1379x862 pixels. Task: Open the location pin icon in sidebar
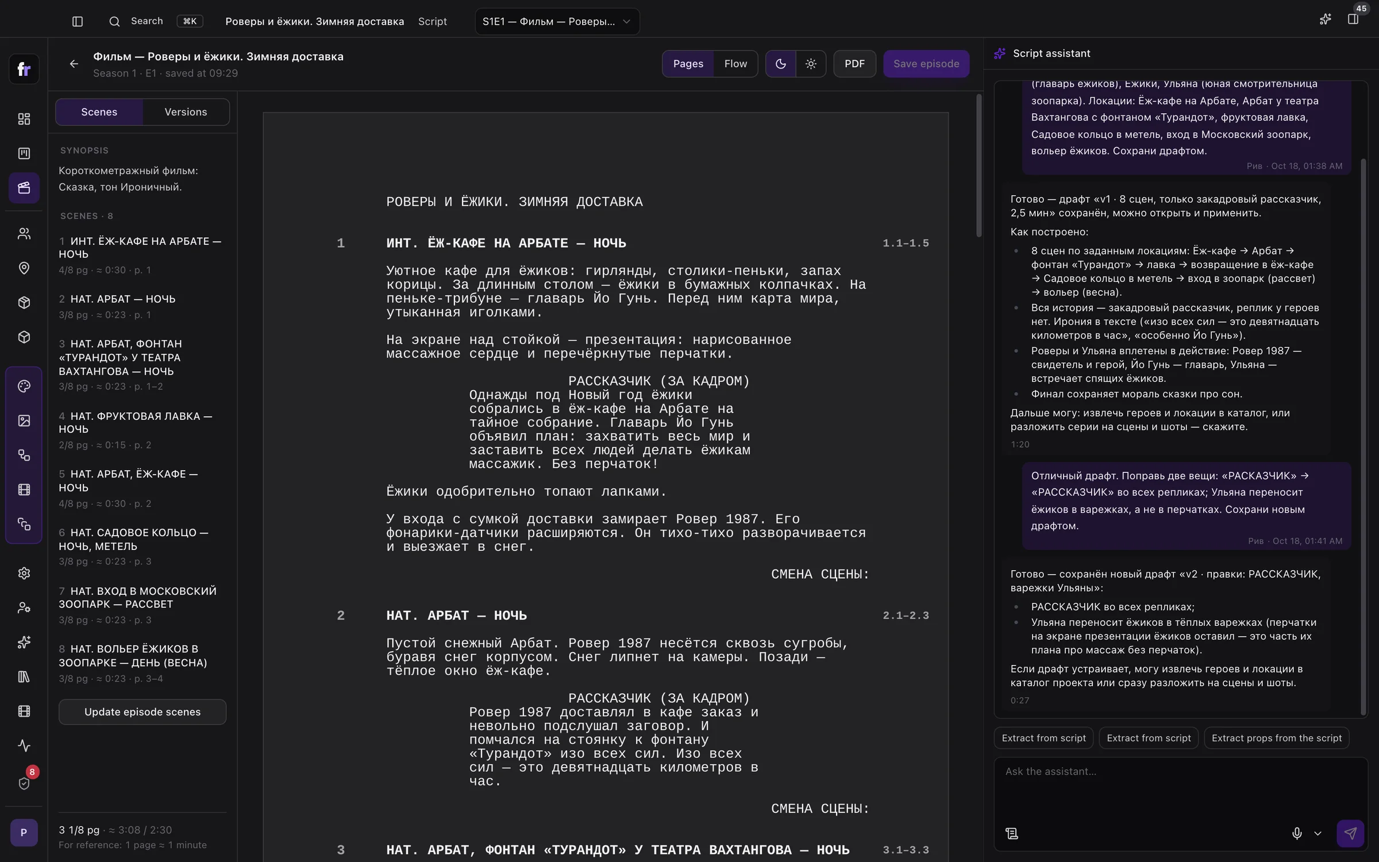pos(24,268)
